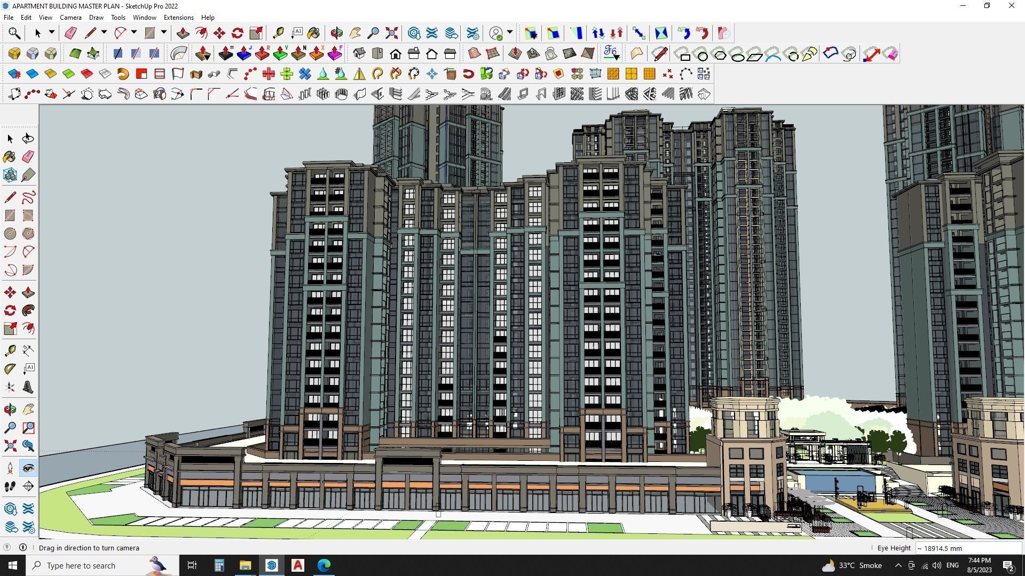The image size is (1025, 576).
Task: Click the ENG language indicator
Action: click(952, 565)
